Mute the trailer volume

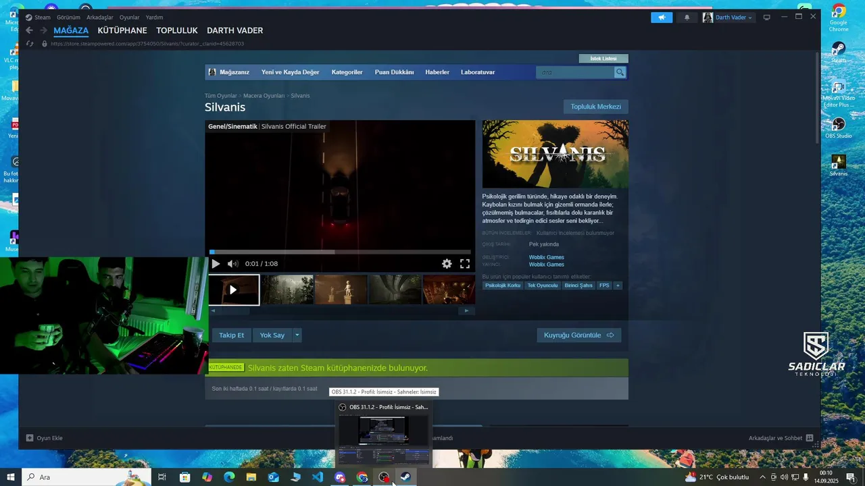coord(233,264)
